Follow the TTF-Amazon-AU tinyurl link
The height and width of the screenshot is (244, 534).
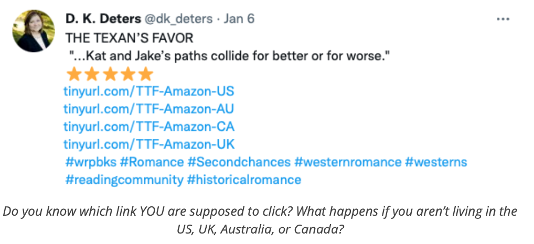coord(148,109)
